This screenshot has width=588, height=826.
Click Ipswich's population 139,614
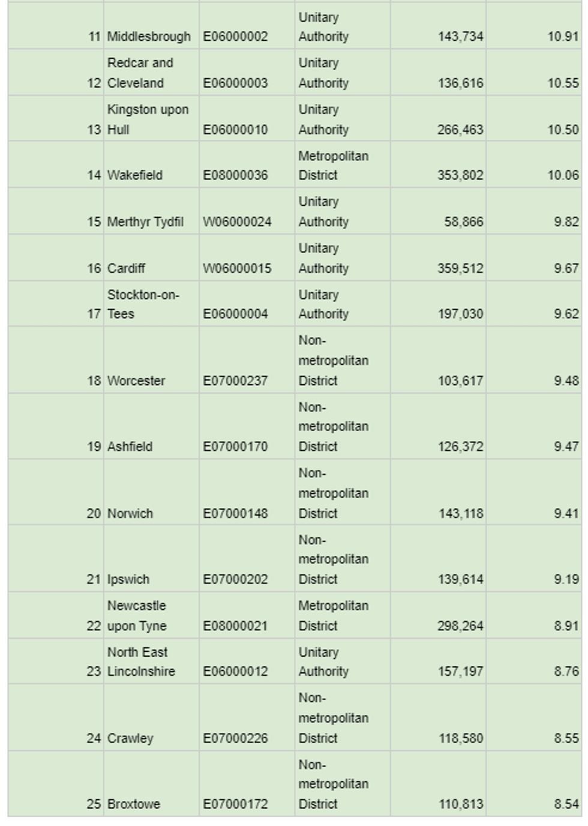(x=460, y=579)
